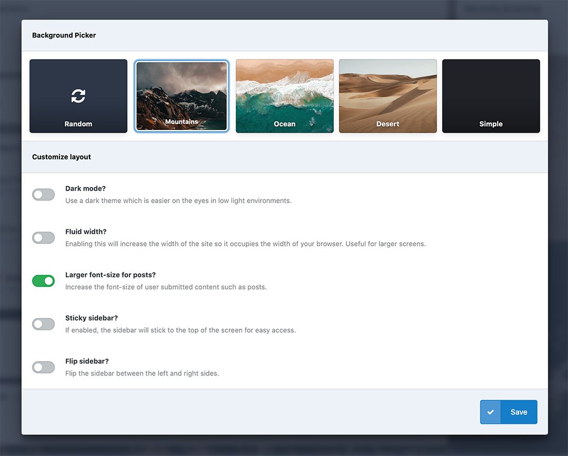Image resolution: width=568 pixels, height=456 pixels.
Task: Select the Mountains background thumbnail
Action: pos(182,96)
